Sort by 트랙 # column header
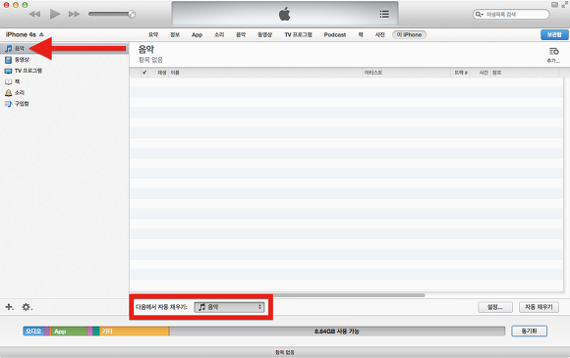Image resolution: width=570 pixels, height=358 pixels. 461,73
